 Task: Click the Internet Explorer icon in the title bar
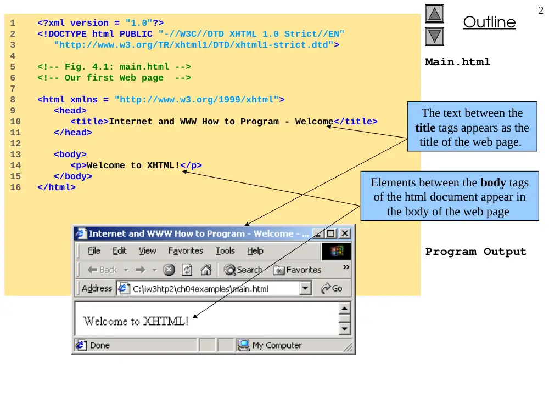pos(81,233)
